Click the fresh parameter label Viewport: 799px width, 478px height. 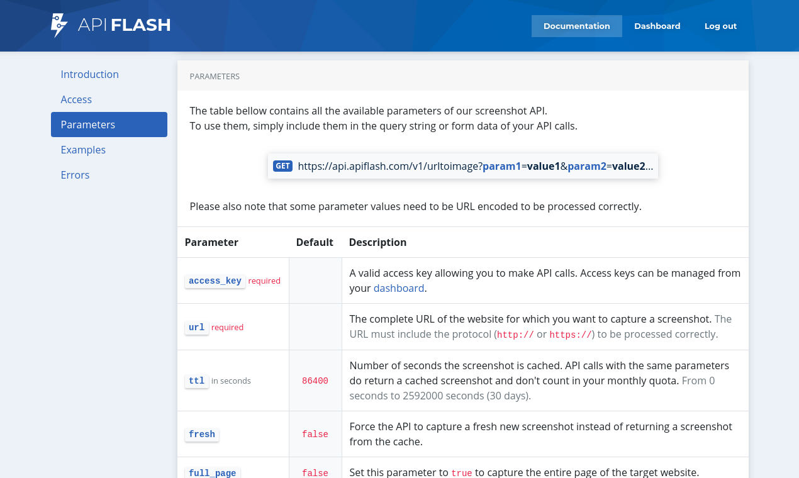(201, 434)
